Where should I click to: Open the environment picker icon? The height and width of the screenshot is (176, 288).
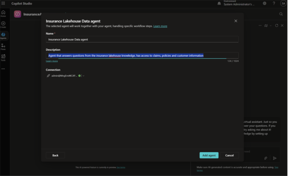(219, 3)
